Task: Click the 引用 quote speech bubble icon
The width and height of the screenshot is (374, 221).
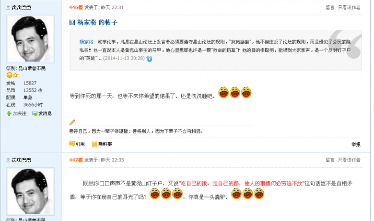Action: pyautogui.click(x=72, y=144)
